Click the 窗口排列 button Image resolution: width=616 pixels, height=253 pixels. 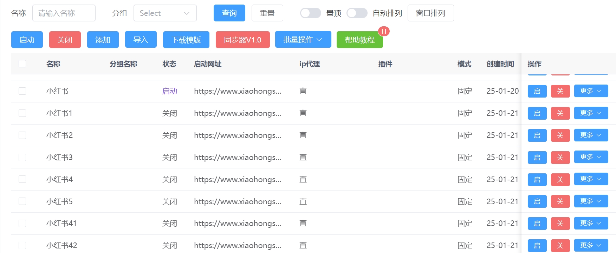point(431,13)
